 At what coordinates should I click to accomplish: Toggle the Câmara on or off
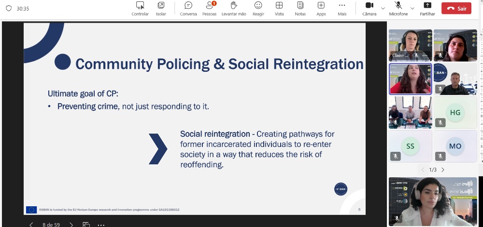pyautogui.click(x=369, y=9)
